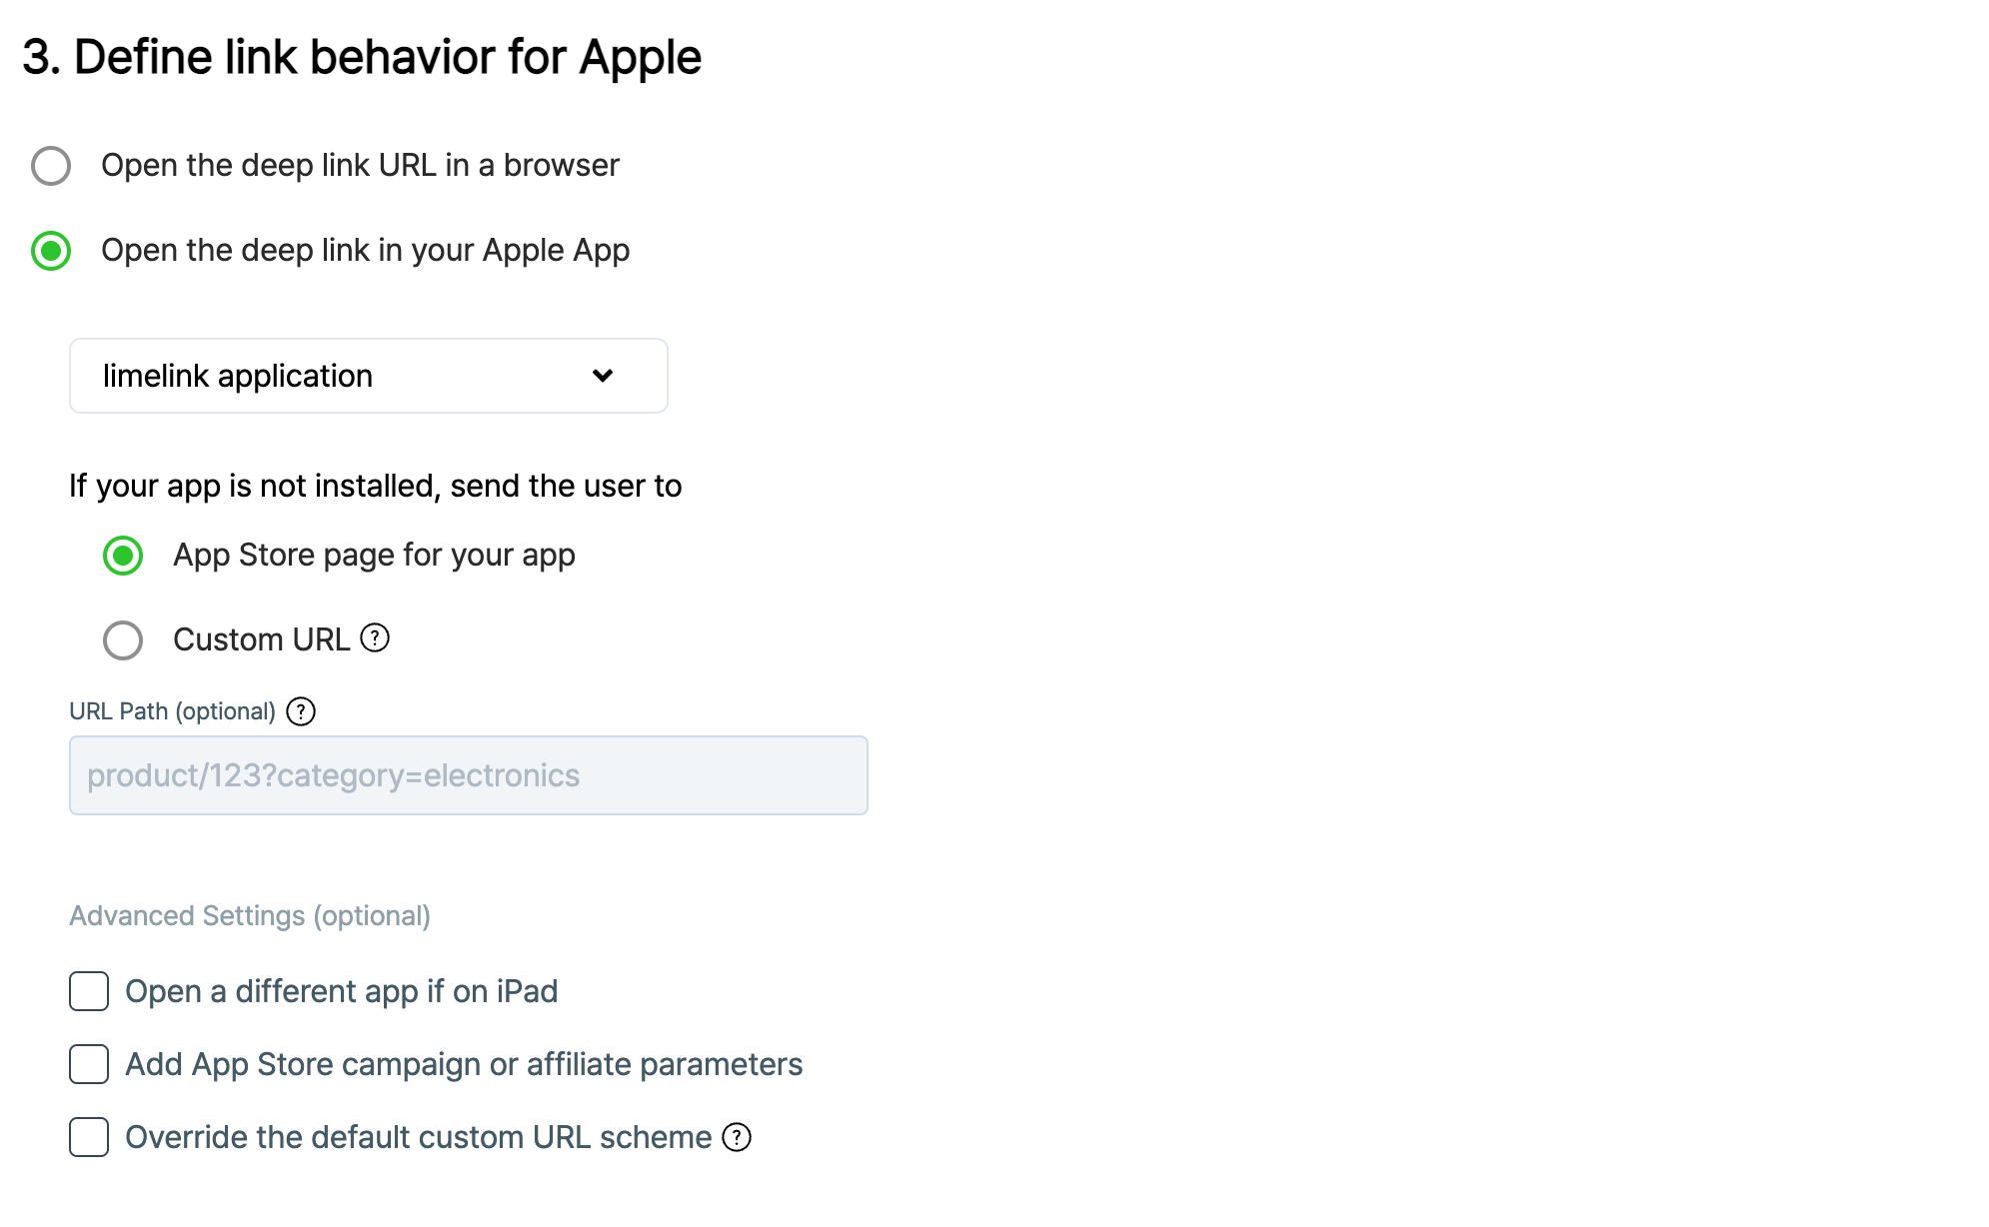The image size is (1989, 1227).
Task: Click the Custom URL help icon
Action: 375,637
